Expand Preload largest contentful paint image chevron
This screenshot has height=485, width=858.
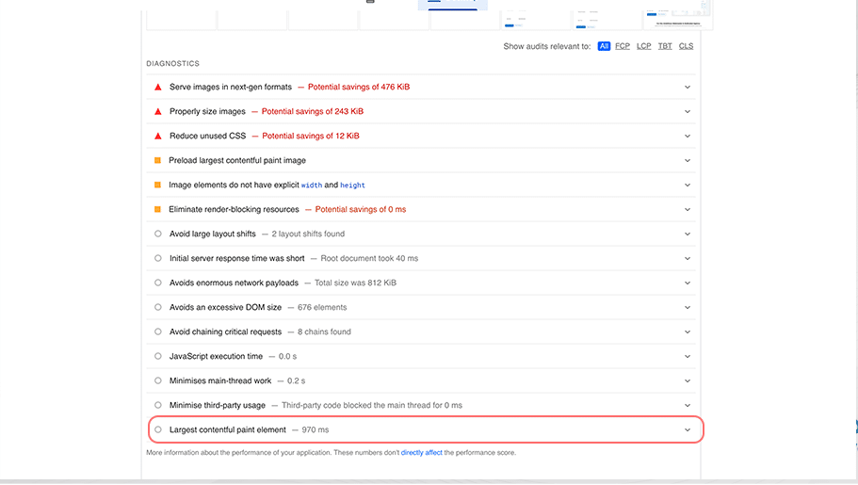tap(688, 160)
